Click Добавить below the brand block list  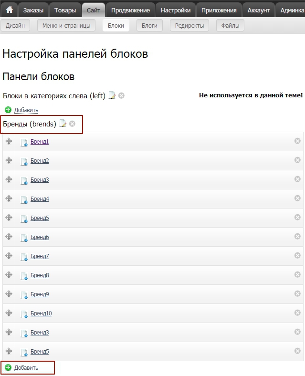[x=26, y=367]
